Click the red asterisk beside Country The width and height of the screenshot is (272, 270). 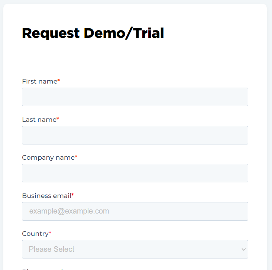click(50, 232)
